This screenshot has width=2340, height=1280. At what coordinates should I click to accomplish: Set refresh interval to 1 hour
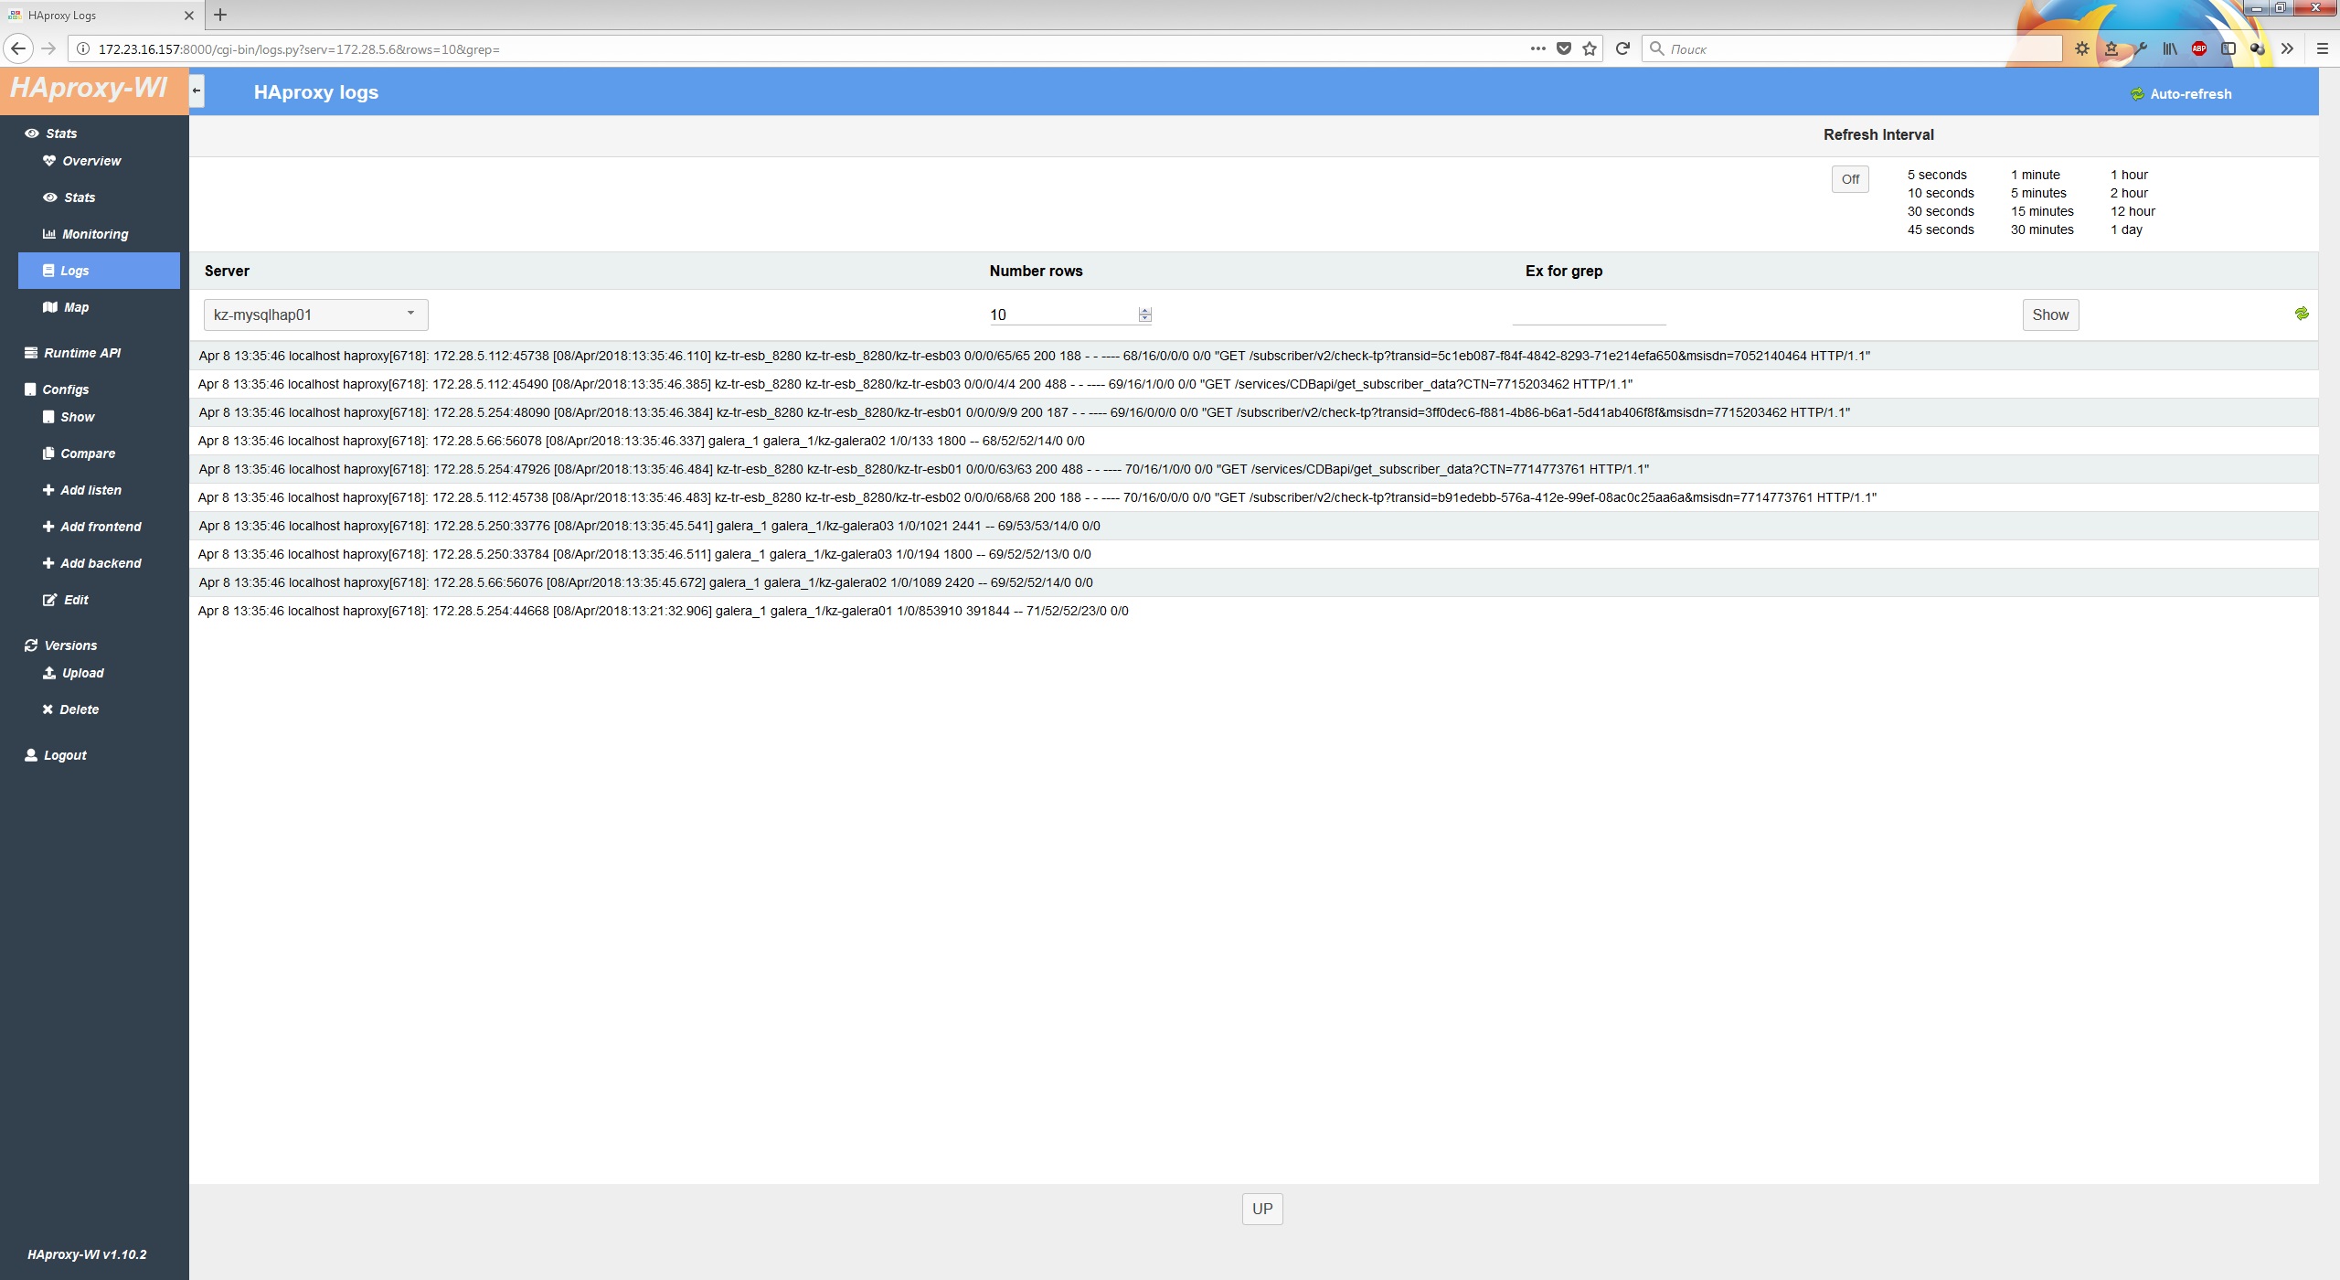point(2129,175)
